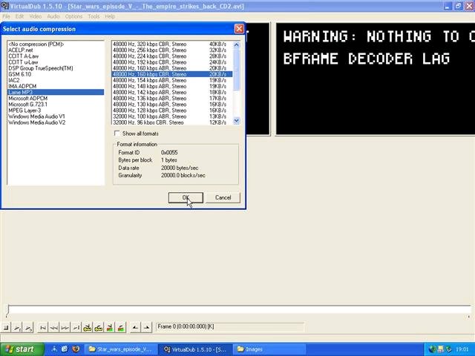Image resolution: width=475 pixels, height=356 pixels.
Task: Scan forward for scene change button
Action: click(x=120, y=328)
